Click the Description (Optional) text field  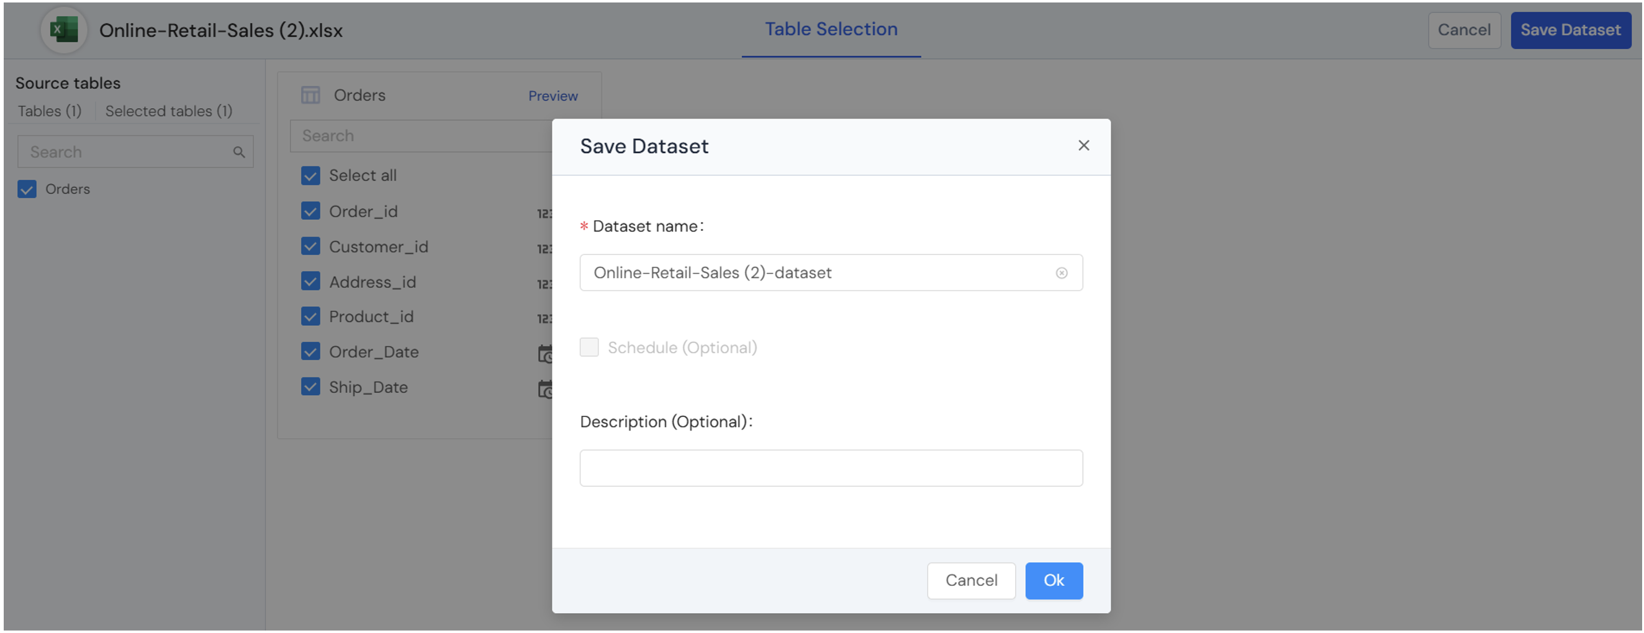830,468
